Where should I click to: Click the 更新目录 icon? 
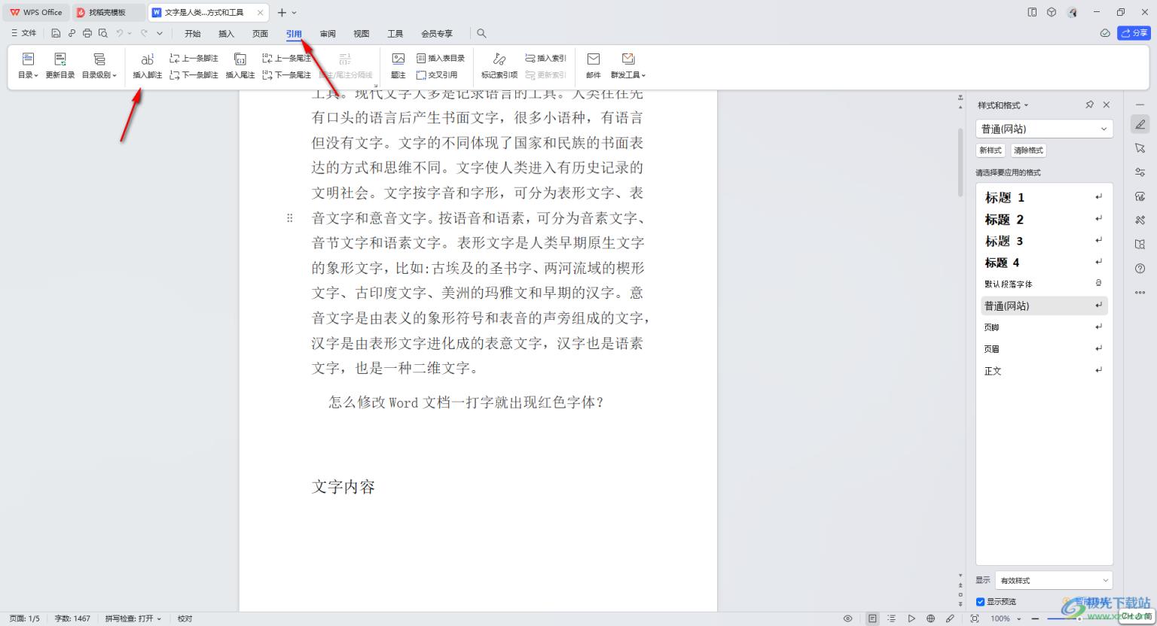click(x=60, y=59)
